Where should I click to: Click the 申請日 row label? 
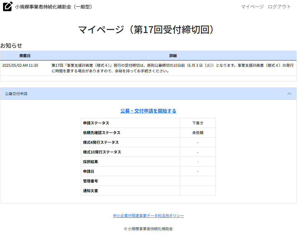pyautogui.click(x=88, y=171)
